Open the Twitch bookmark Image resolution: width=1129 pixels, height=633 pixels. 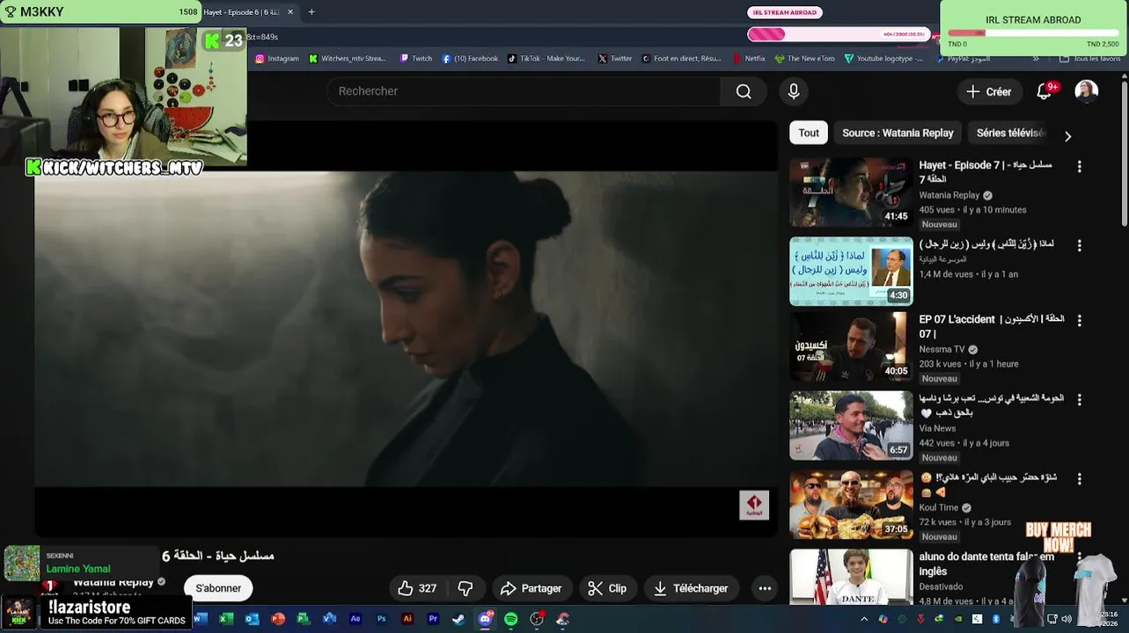tap(416, 59)
